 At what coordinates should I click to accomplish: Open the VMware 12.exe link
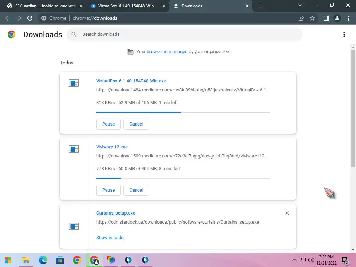pos(112,147)
